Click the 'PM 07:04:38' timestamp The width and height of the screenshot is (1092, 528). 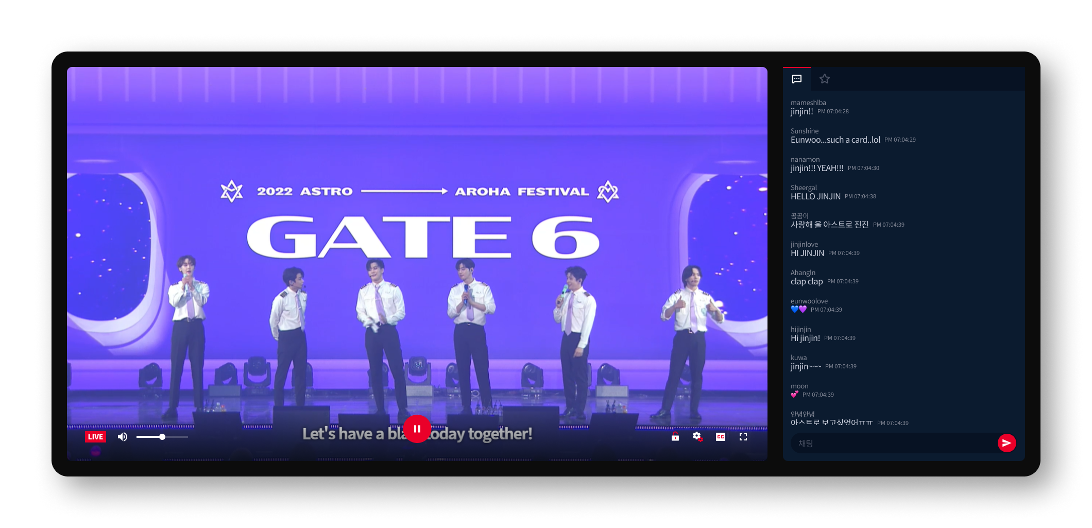[x=860, y=196]
